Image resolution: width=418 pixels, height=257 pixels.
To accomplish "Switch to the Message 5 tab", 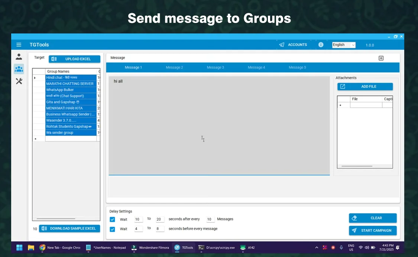I will pyautogui.click(x=297, y=67).
